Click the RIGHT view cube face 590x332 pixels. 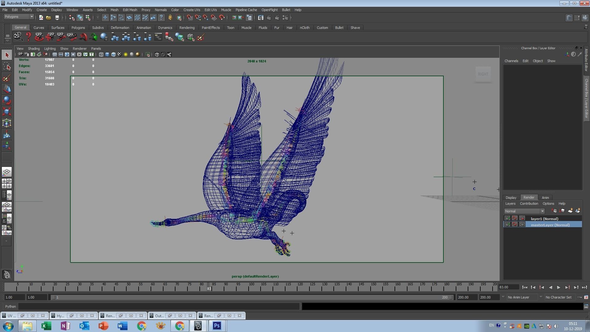click(483, 74)
